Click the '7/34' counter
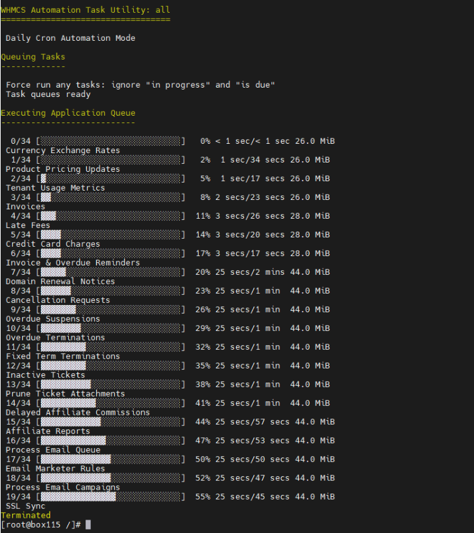Image resolution: width=474 pixels, height=533 pixels. point(20,272)
